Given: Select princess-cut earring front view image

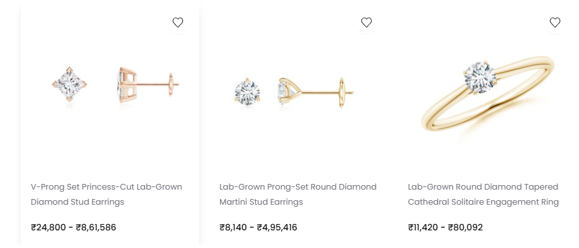Looking at the screenshot, I should click(69, 84).
